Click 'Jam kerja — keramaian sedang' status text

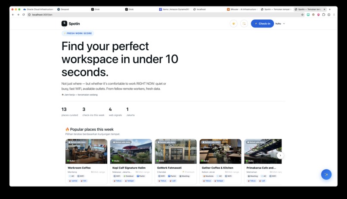pyautogui.click(x=80, y=95)
